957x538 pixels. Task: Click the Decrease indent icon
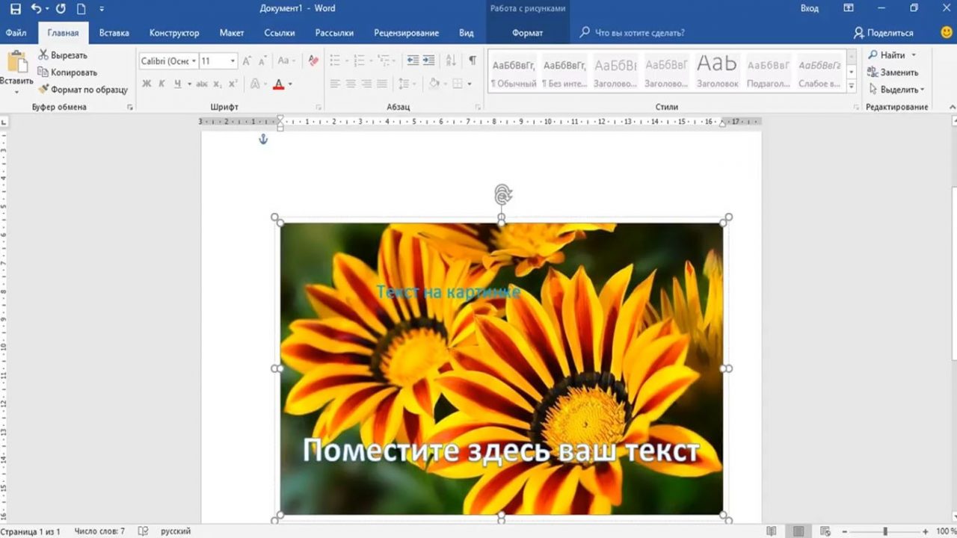coord(413,61)
